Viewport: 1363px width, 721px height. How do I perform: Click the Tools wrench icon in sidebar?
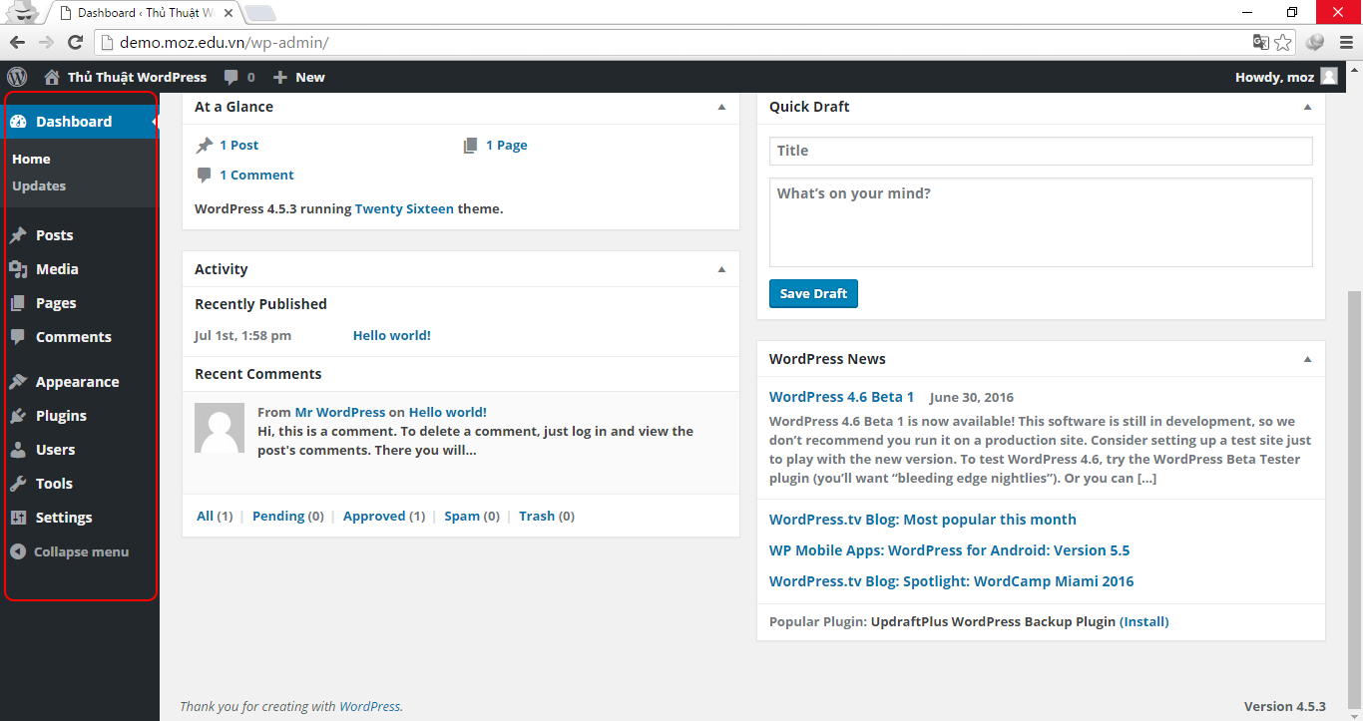click(x=18, y=484)
